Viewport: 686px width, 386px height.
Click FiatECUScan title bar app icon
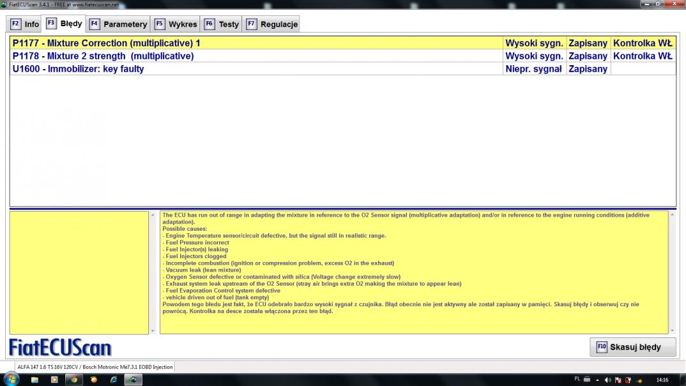pyautogui.click(x=3, y=4)
